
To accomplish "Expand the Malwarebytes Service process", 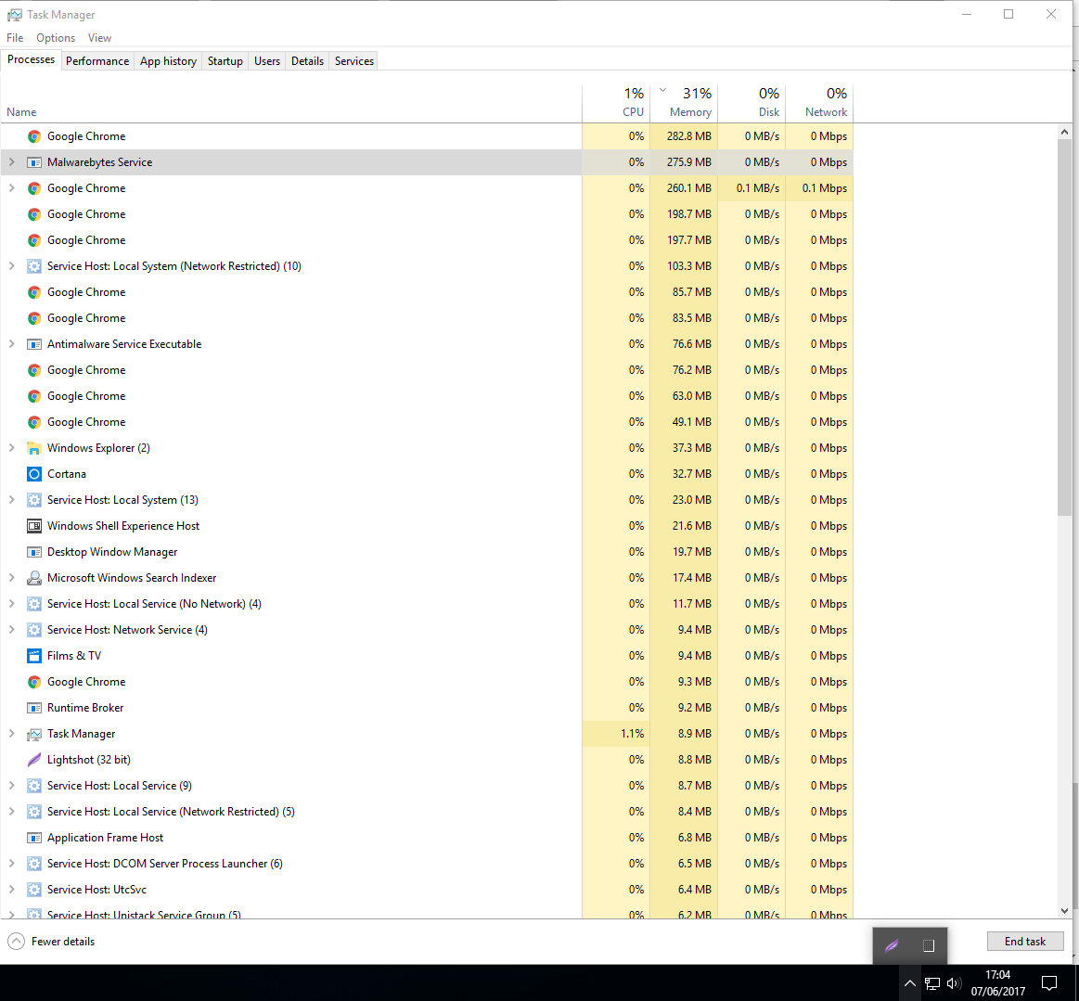I will 12,162.
